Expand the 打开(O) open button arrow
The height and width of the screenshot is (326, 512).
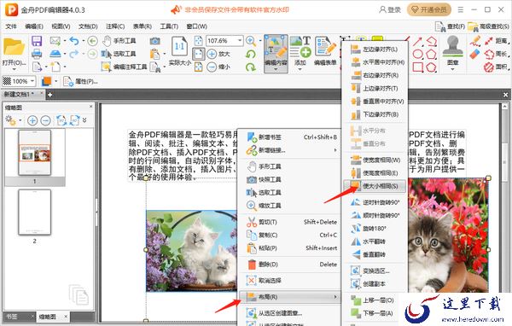14,69
